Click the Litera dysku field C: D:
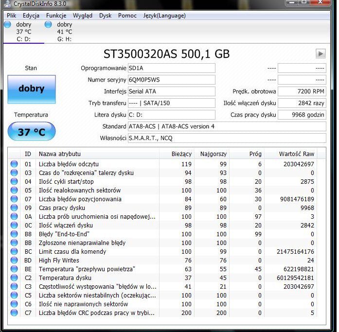The width and height of the screenshot is (339, 332). click(x=172, y=115)
